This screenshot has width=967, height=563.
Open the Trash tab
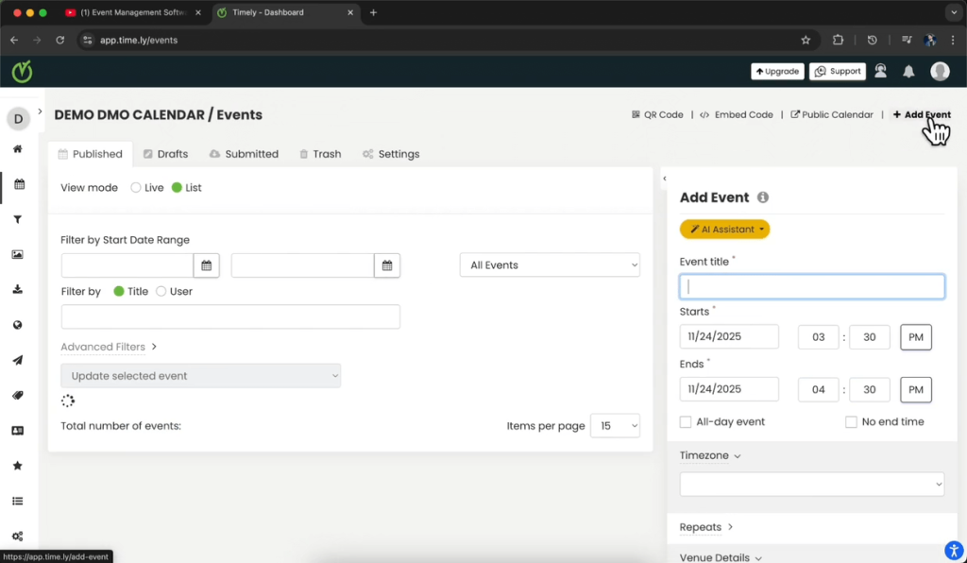click(320, 153)
